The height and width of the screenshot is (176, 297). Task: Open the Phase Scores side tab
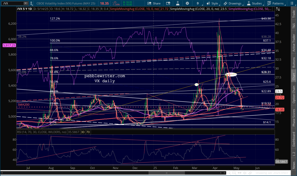[293, 118]
